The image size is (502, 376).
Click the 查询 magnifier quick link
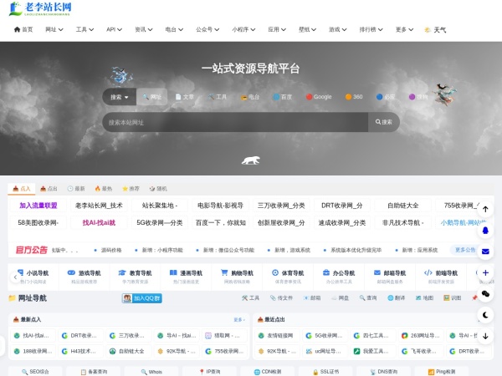(368, 298)
